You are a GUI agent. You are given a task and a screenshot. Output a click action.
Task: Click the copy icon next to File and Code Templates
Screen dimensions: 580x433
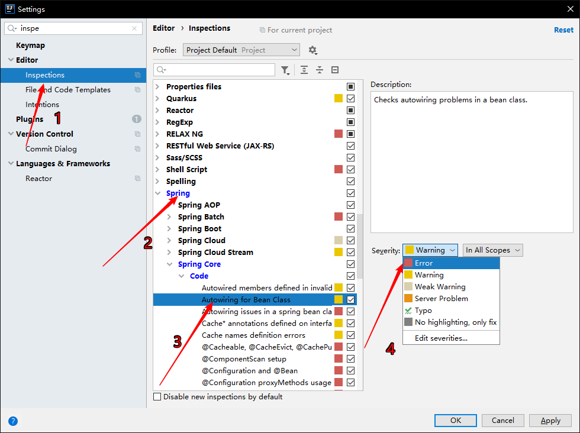(x=137, y=90)
